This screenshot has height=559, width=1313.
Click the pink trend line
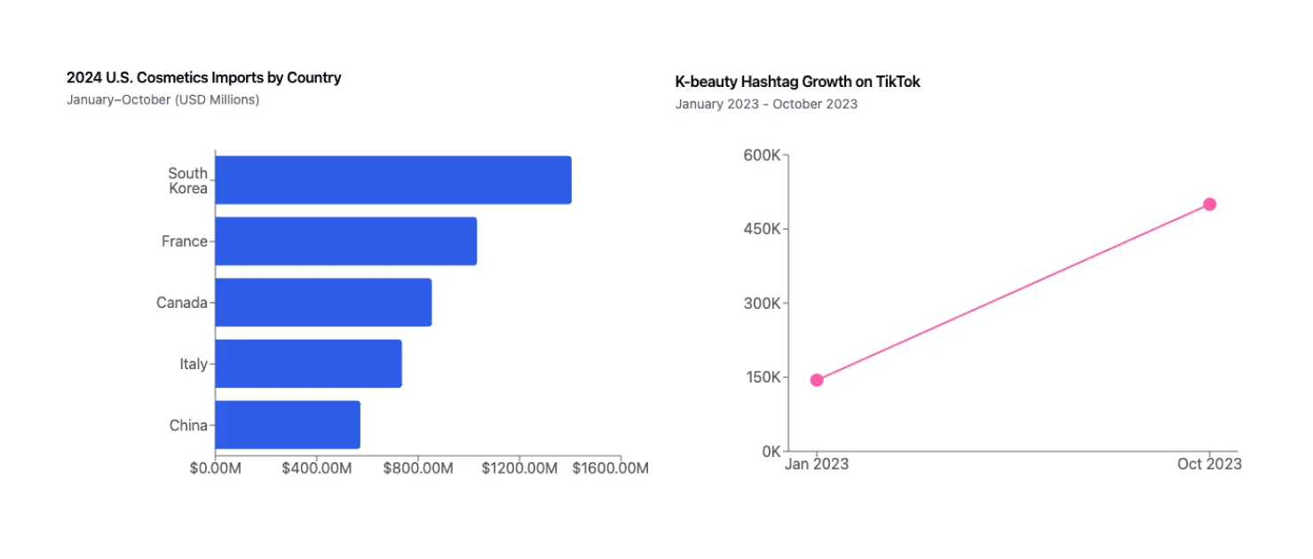coord(1012,291)
